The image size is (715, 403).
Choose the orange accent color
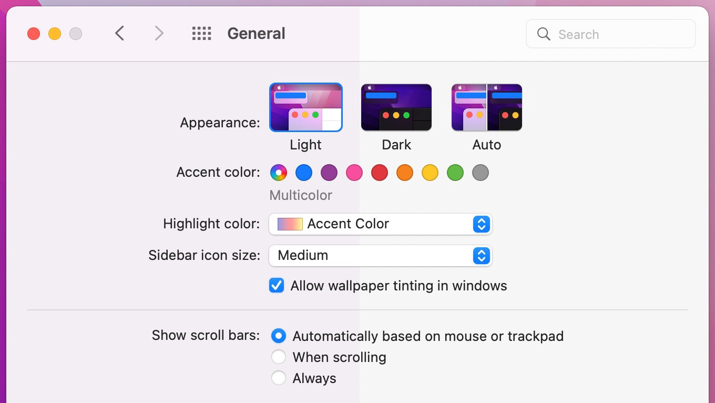tap(405, 173)
